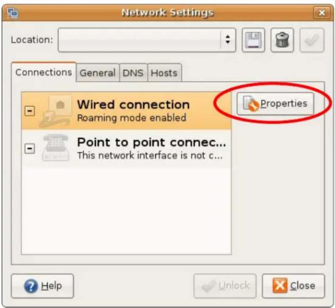Close the Network Settings window via title bar X
The height and width of the screenshot is (308, 335).
pyautogui.click(x=322, y=13)
